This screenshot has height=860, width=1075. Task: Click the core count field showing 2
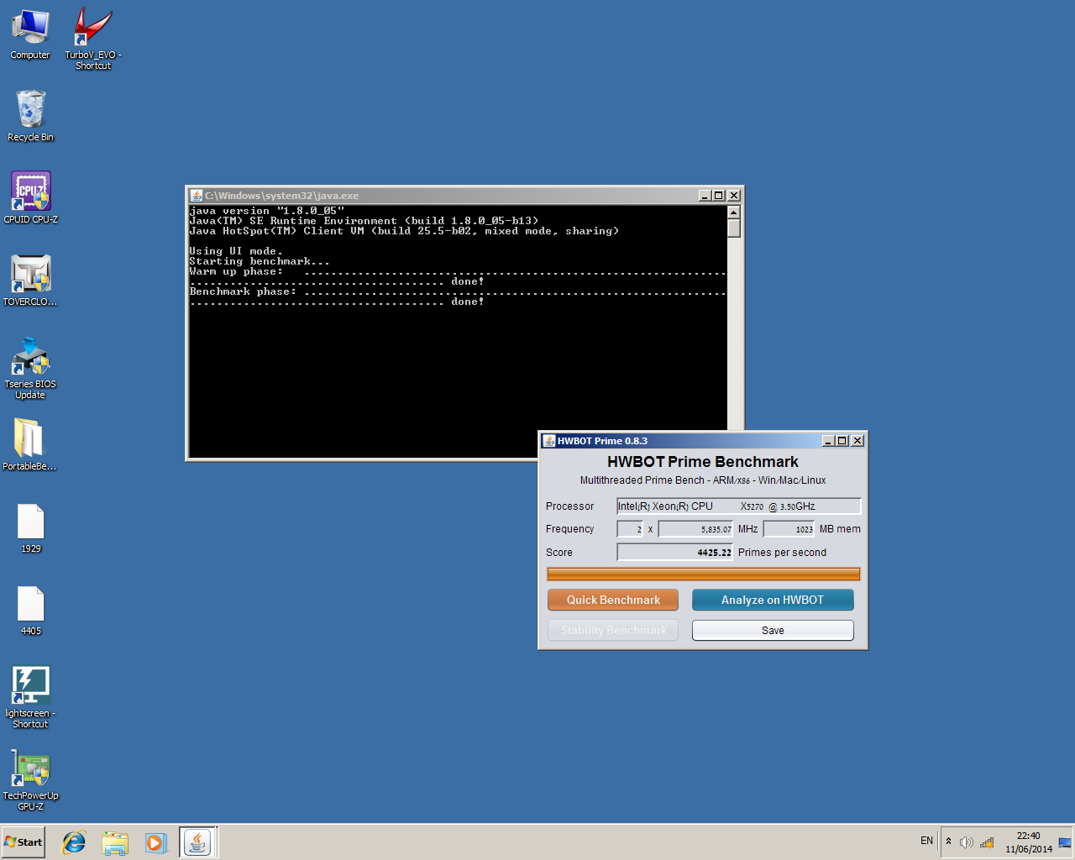coord(630,529)
